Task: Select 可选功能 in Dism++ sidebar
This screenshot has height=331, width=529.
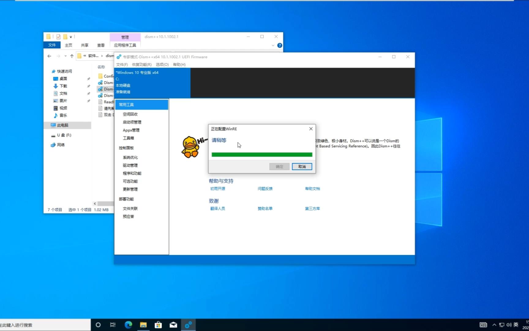Action: click(x=130, y=181)
